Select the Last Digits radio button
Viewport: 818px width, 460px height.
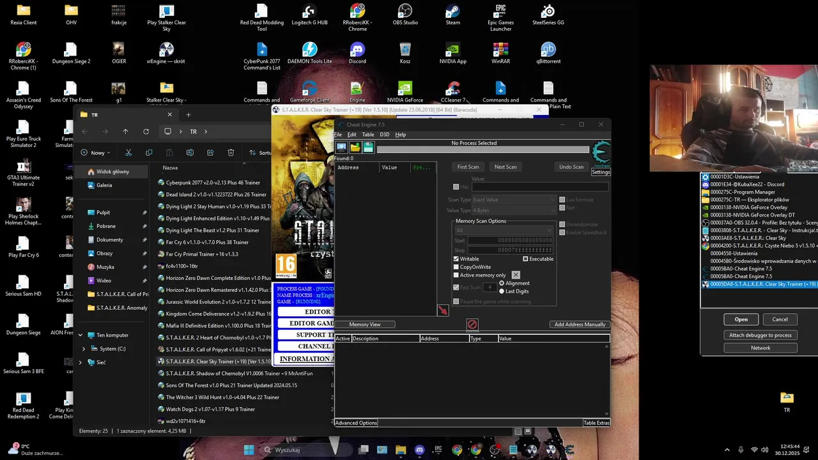point(502,291)
